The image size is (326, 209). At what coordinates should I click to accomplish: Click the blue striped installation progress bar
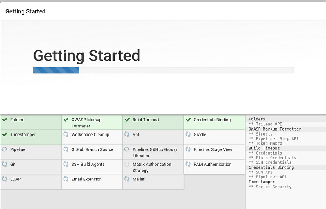(56, 70)
